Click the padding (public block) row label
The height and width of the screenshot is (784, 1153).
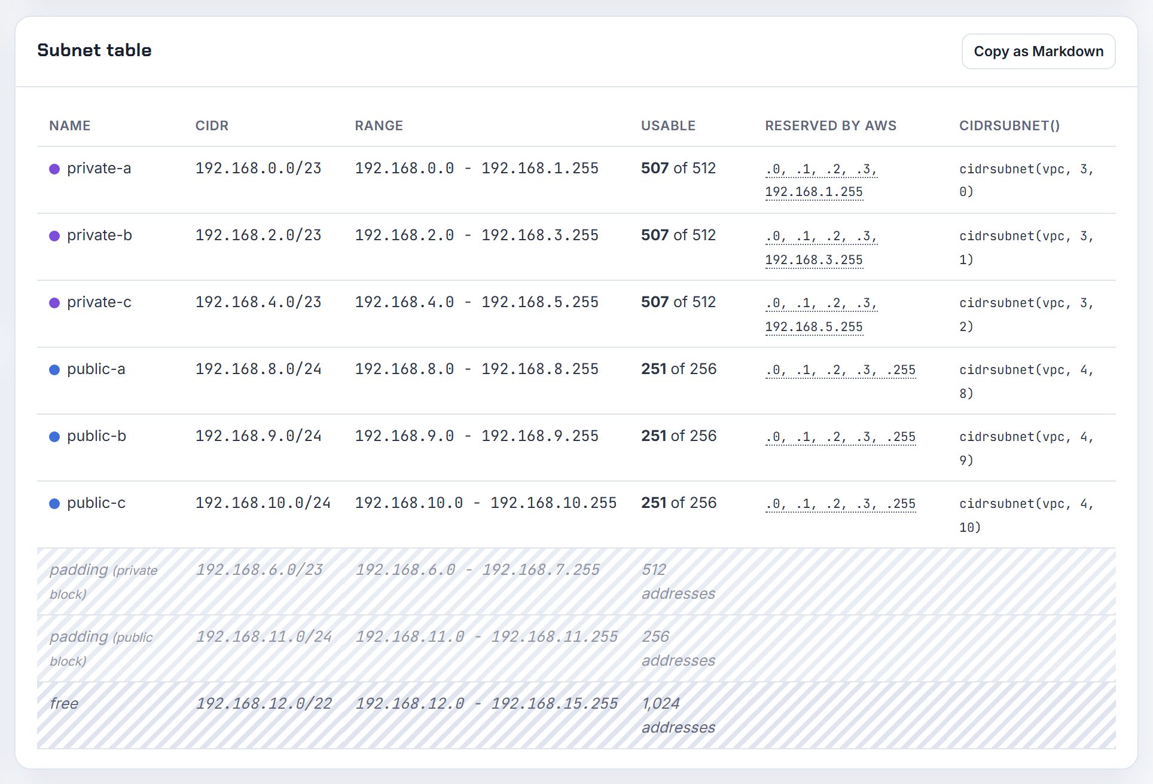pyautogui.click(x=101, y=648)
